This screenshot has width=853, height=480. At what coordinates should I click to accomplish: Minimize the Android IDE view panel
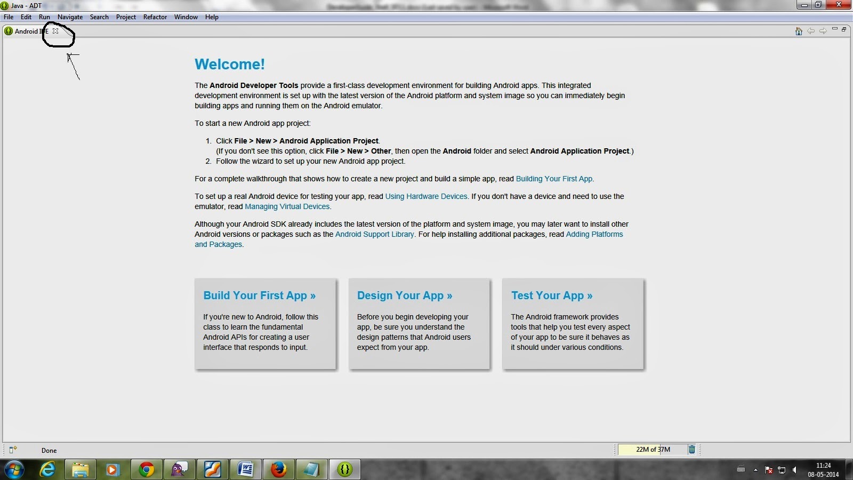(x=835, y=29)
